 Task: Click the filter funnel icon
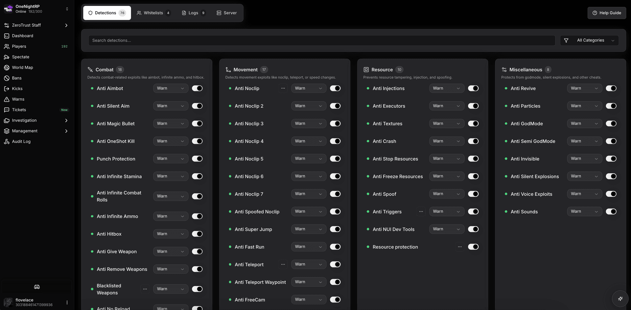(x=566, y=40)
